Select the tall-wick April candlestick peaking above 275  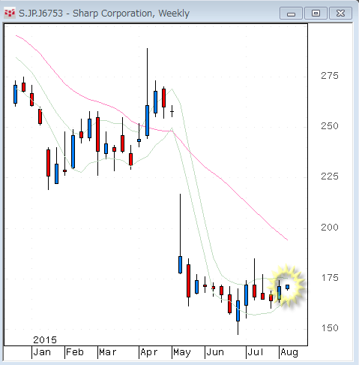[147, 120]
